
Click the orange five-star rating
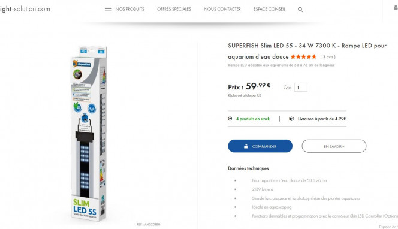tap(303, 56)
